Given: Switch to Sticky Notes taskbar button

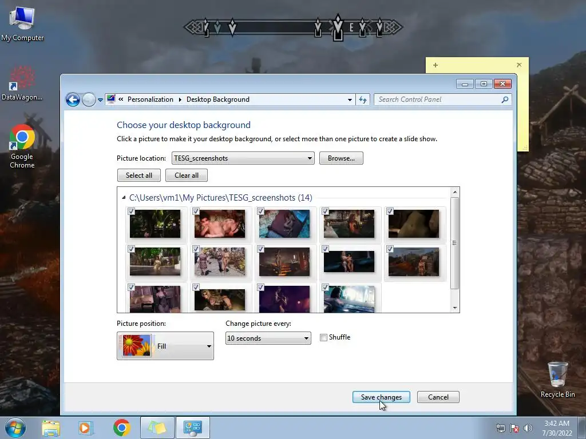Looking at the screenshot, I should click(x=157, y=428).
